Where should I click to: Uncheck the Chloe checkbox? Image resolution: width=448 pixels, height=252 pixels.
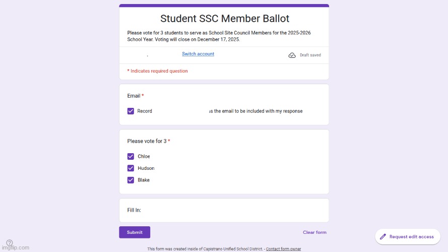(x=131, y=156)
